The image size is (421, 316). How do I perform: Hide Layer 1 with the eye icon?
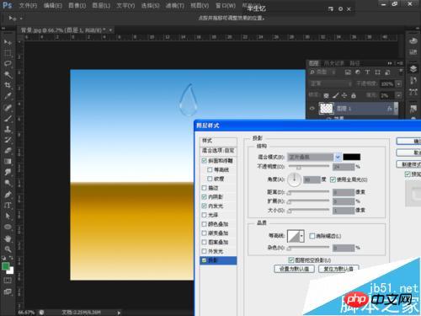(x=312, y=109)
